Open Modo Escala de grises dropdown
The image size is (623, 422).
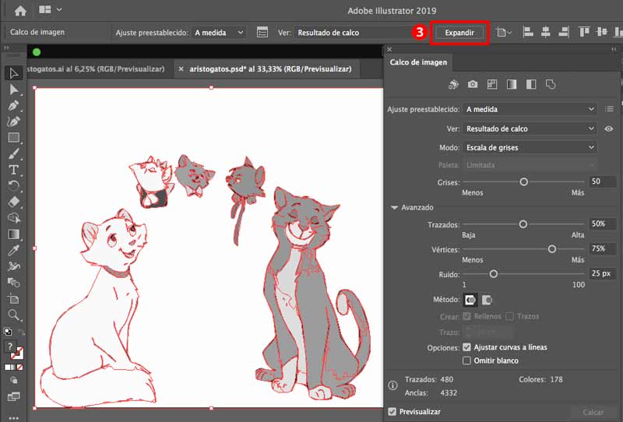pos(530,147)
